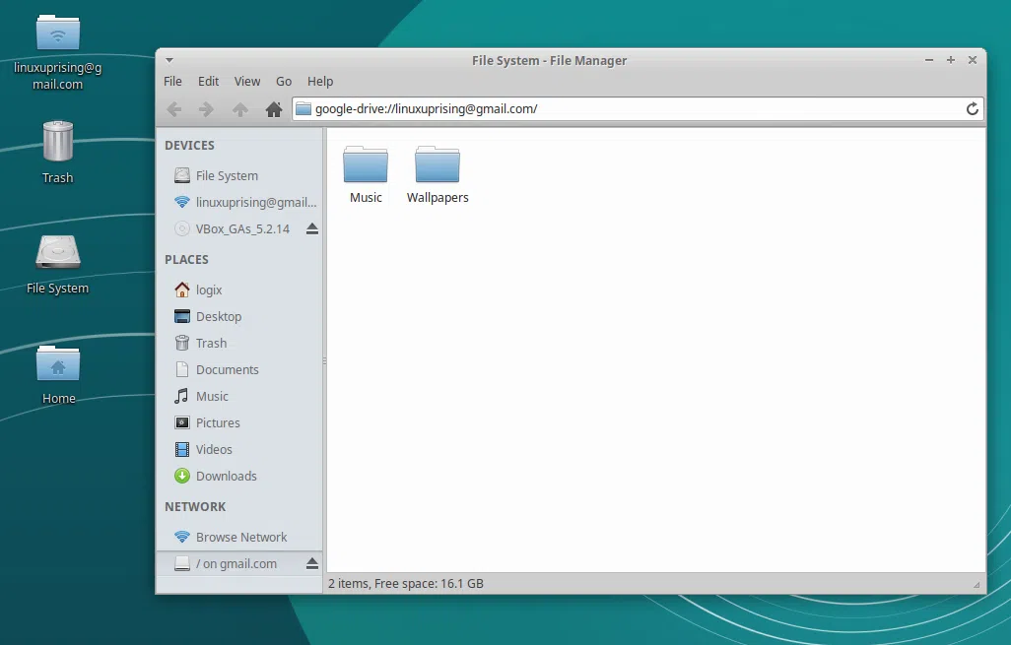Viewport: 1011px width, 645px height.
Task: Open the File menu
Action: coord(172,81)
